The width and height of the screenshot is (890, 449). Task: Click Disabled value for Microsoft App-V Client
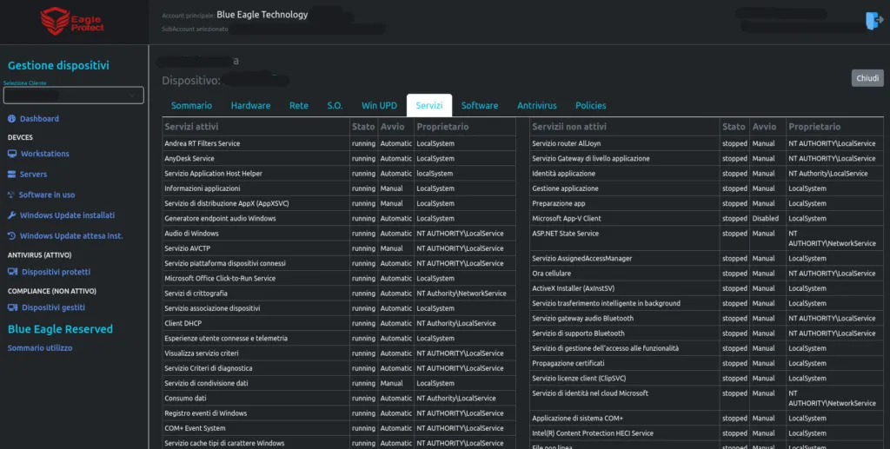point(765,218)
